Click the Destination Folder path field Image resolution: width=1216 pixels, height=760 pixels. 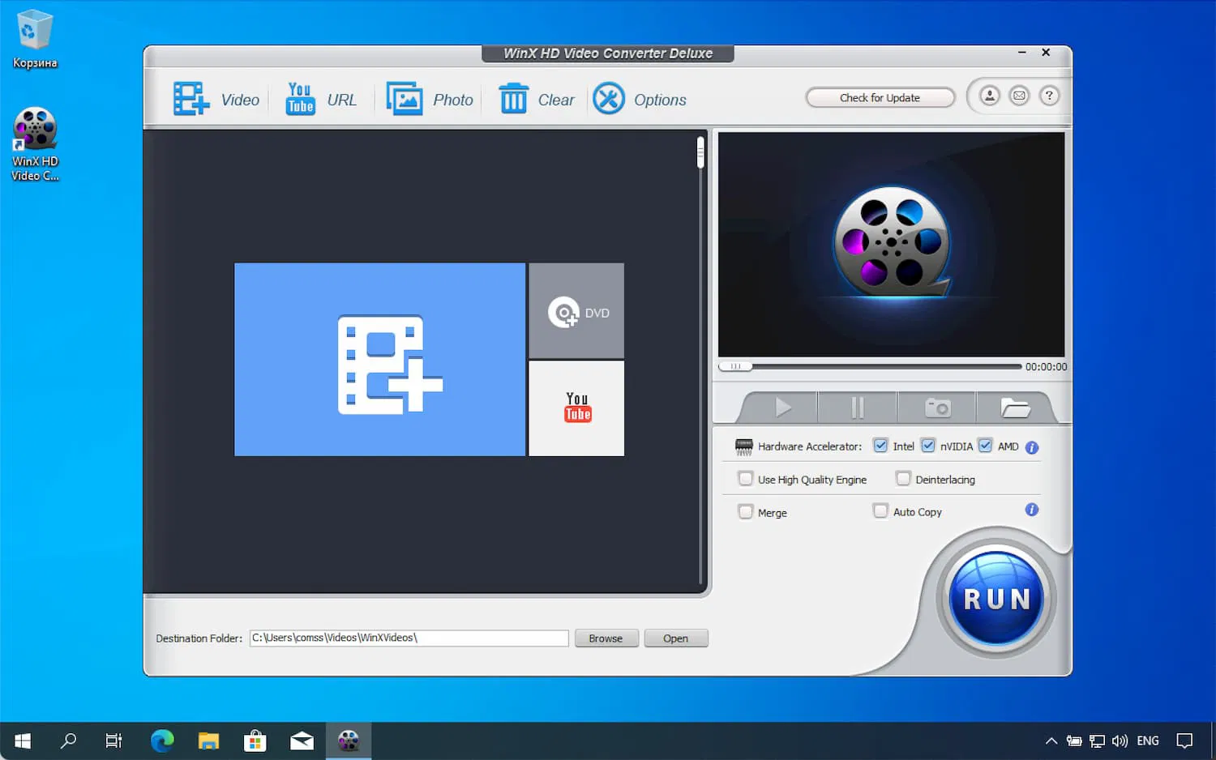409,638
